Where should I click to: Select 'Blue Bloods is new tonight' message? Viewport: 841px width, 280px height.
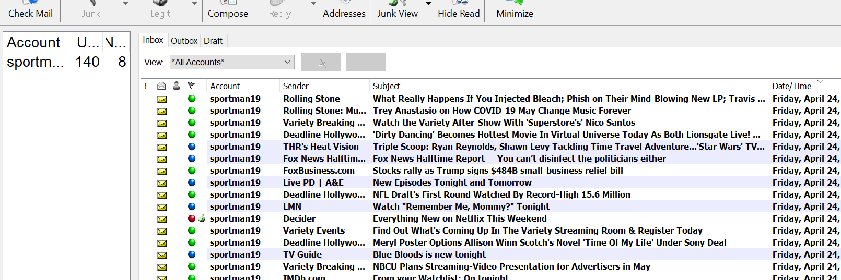(429, 254)
